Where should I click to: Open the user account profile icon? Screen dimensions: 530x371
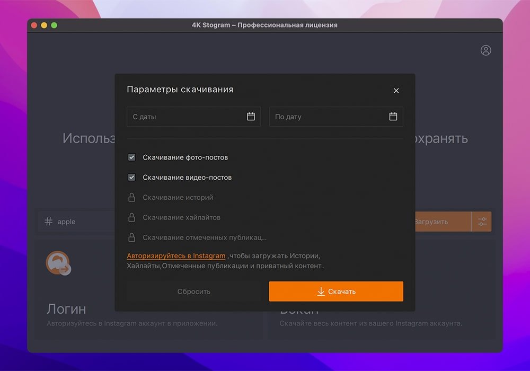click(x=485, y=50)
